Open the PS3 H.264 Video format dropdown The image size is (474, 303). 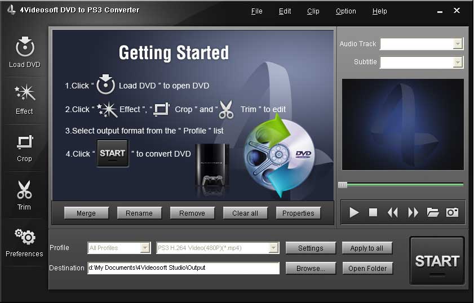coord(274,248)
